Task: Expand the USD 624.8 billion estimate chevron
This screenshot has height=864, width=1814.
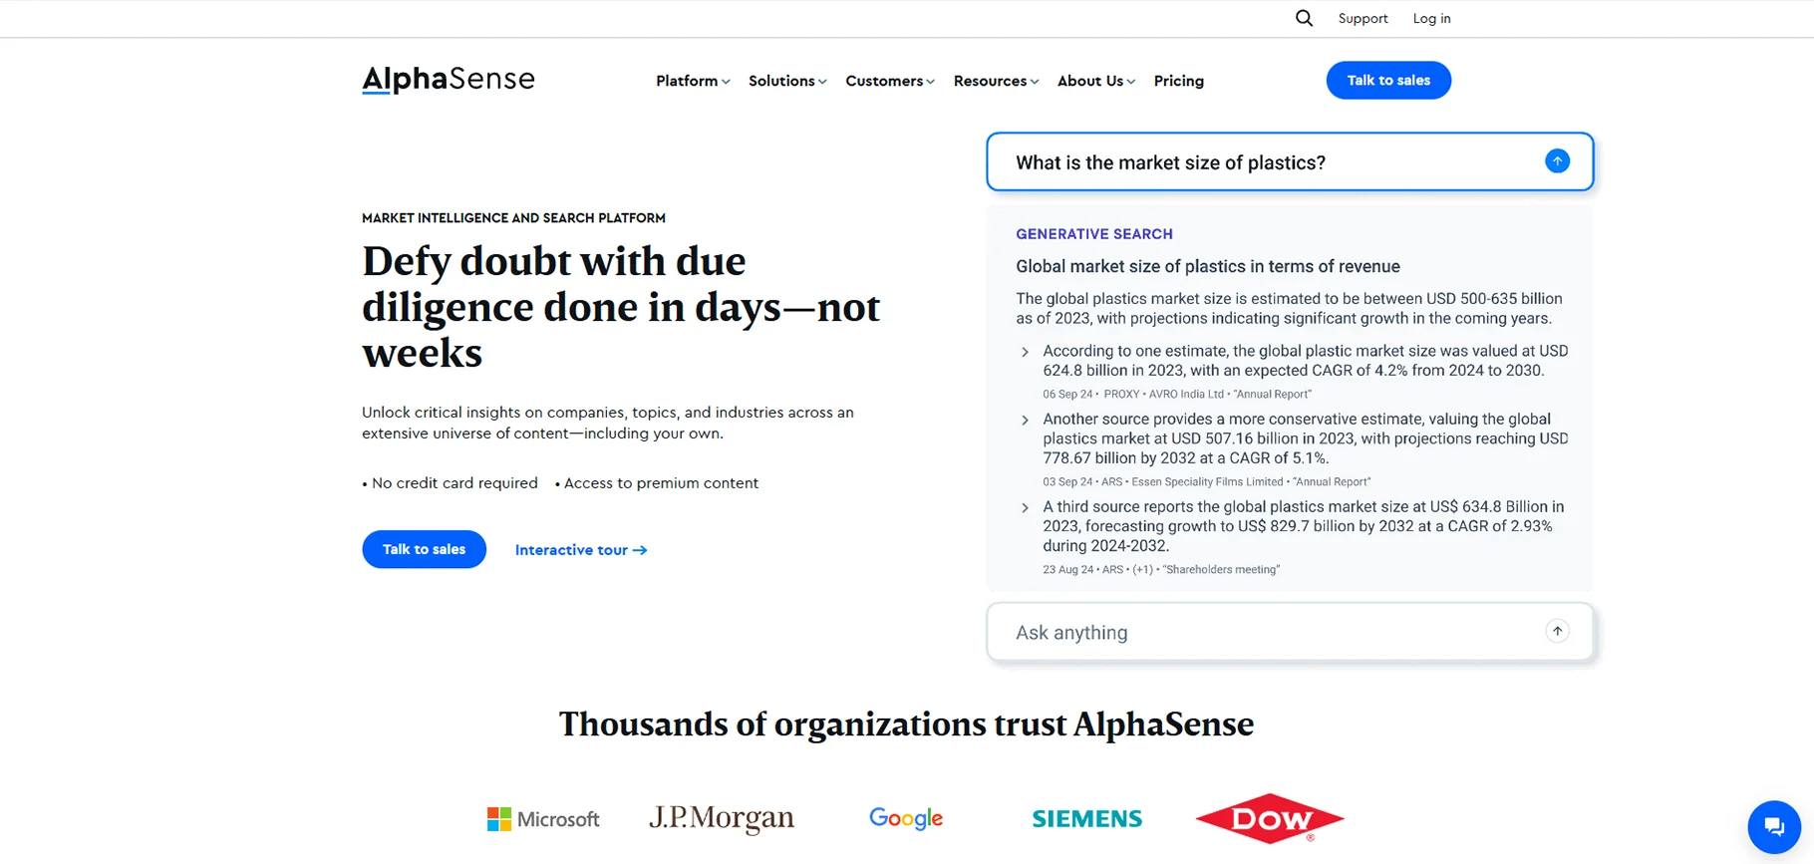Action: click(1025, 352)
